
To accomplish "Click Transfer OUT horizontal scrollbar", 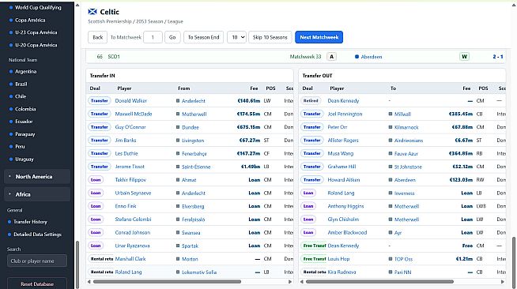I will click(379, 282).
